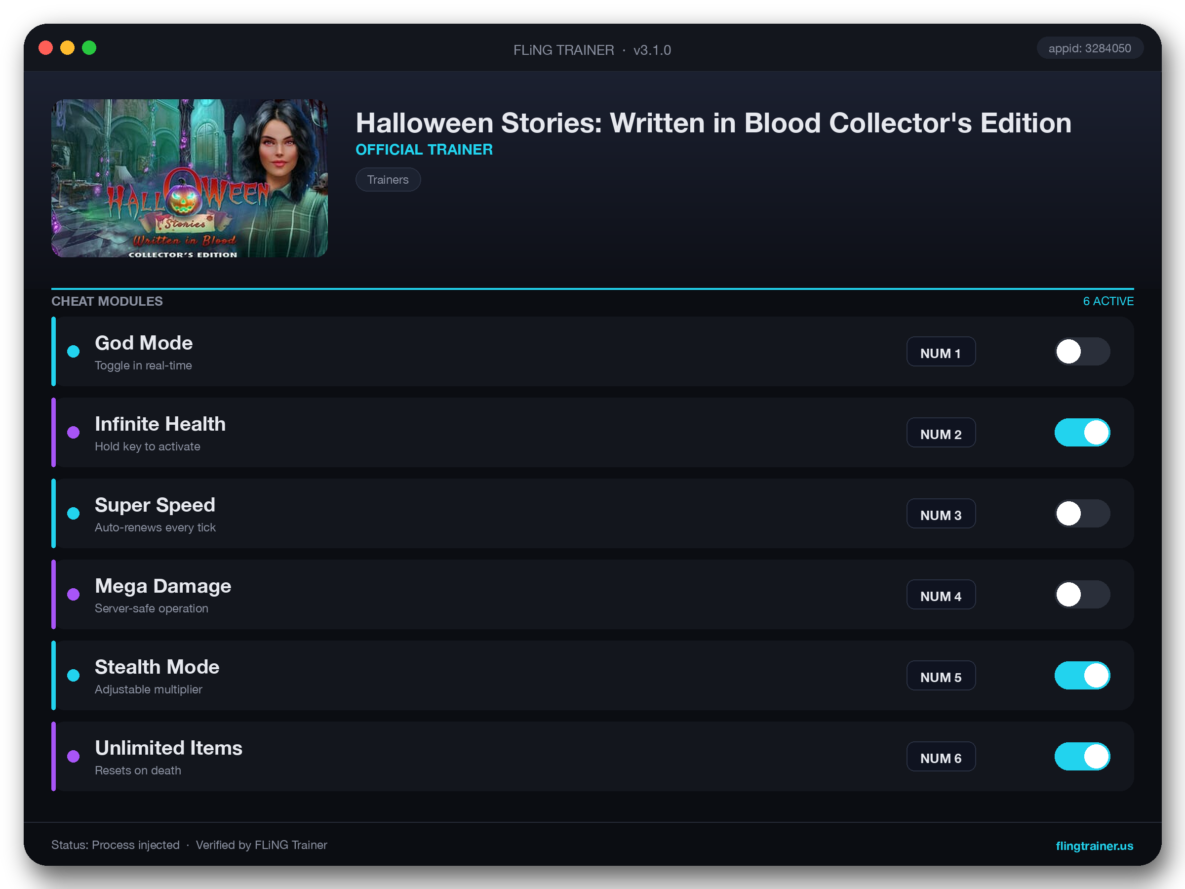Select the Stealth Mode title text
This screenshot has width=1185, height=889.
tap(157, 667)
